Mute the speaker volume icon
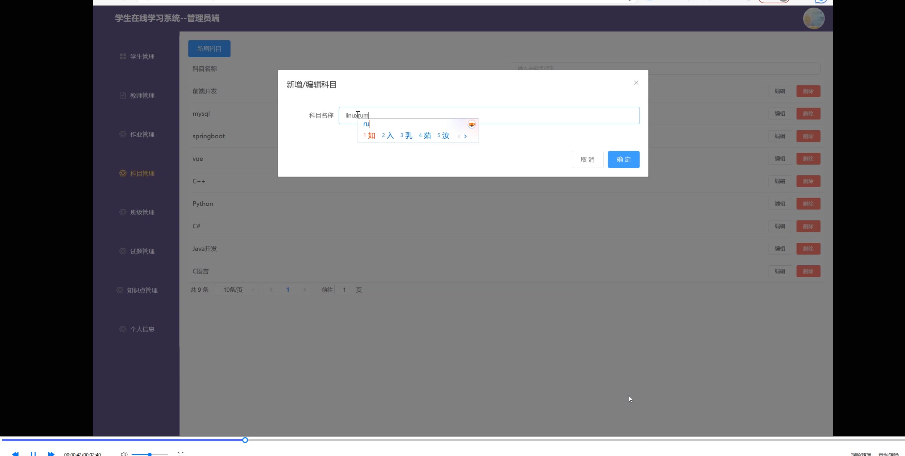The height and width of the screenshot is (456, 905). coord(124,454)
